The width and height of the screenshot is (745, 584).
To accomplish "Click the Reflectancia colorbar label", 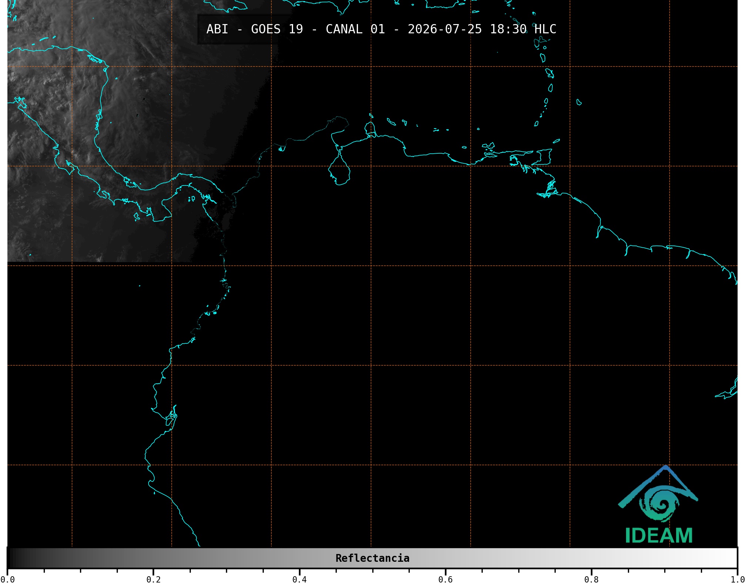I will pos(372,558).
